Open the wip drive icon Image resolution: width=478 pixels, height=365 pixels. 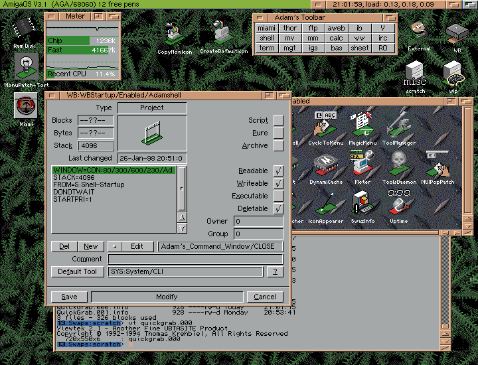tap(453, 74)
